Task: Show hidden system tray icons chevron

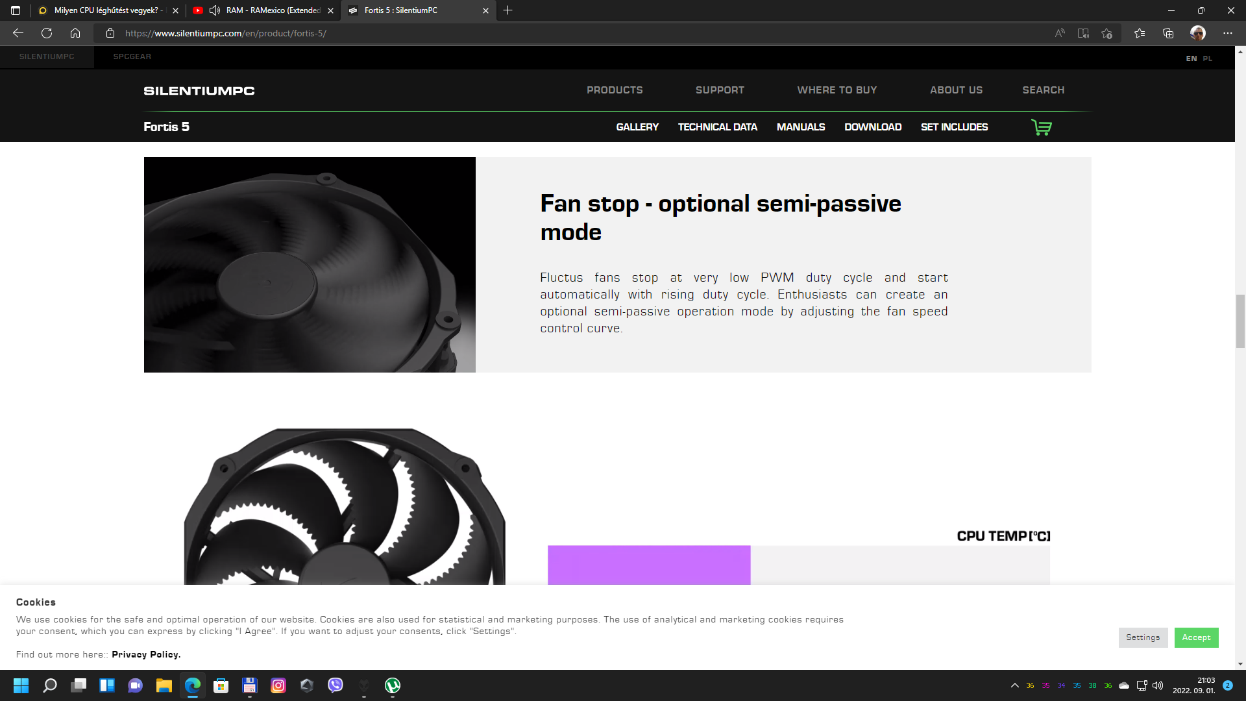Action: click(1014, 685)
